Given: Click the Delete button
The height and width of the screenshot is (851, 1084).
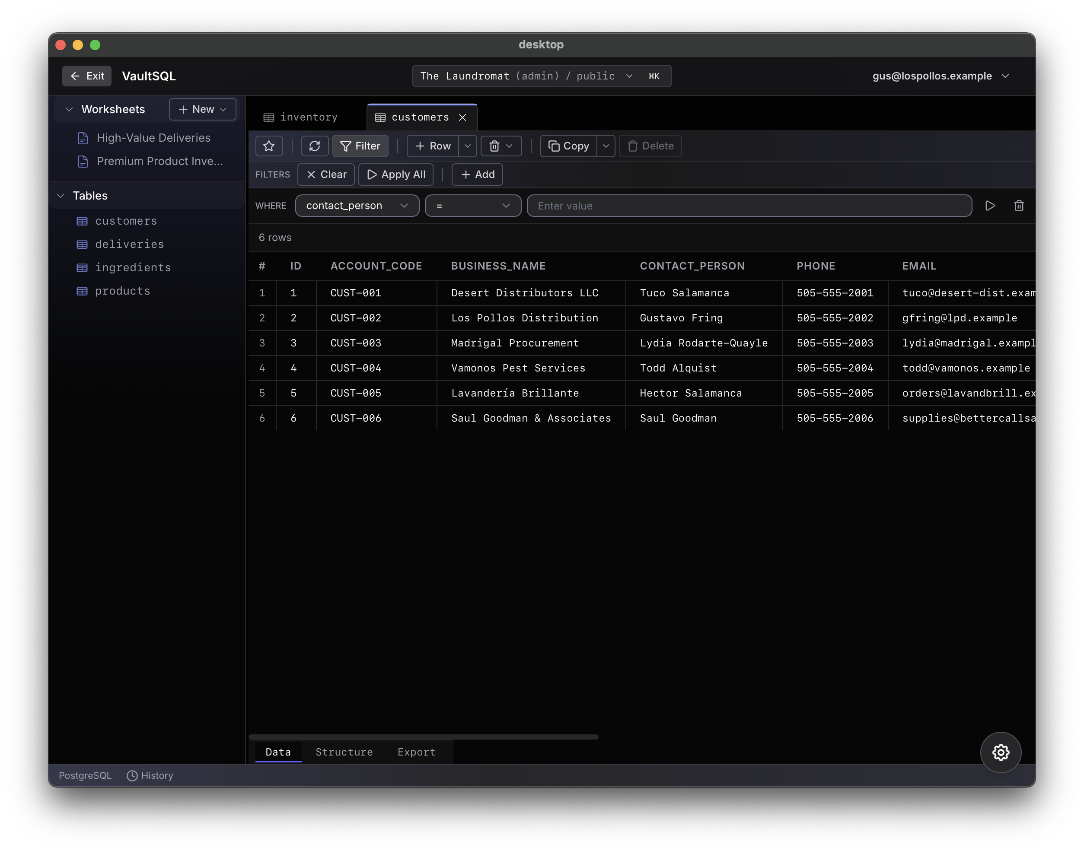Looking at the screenshot, I should 650,146.
